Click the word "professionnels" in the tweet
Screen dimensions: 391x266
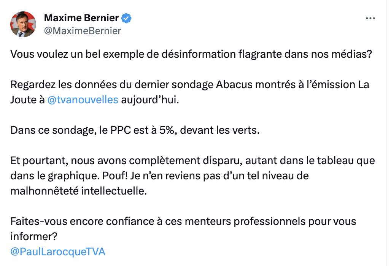coord(270,222)
